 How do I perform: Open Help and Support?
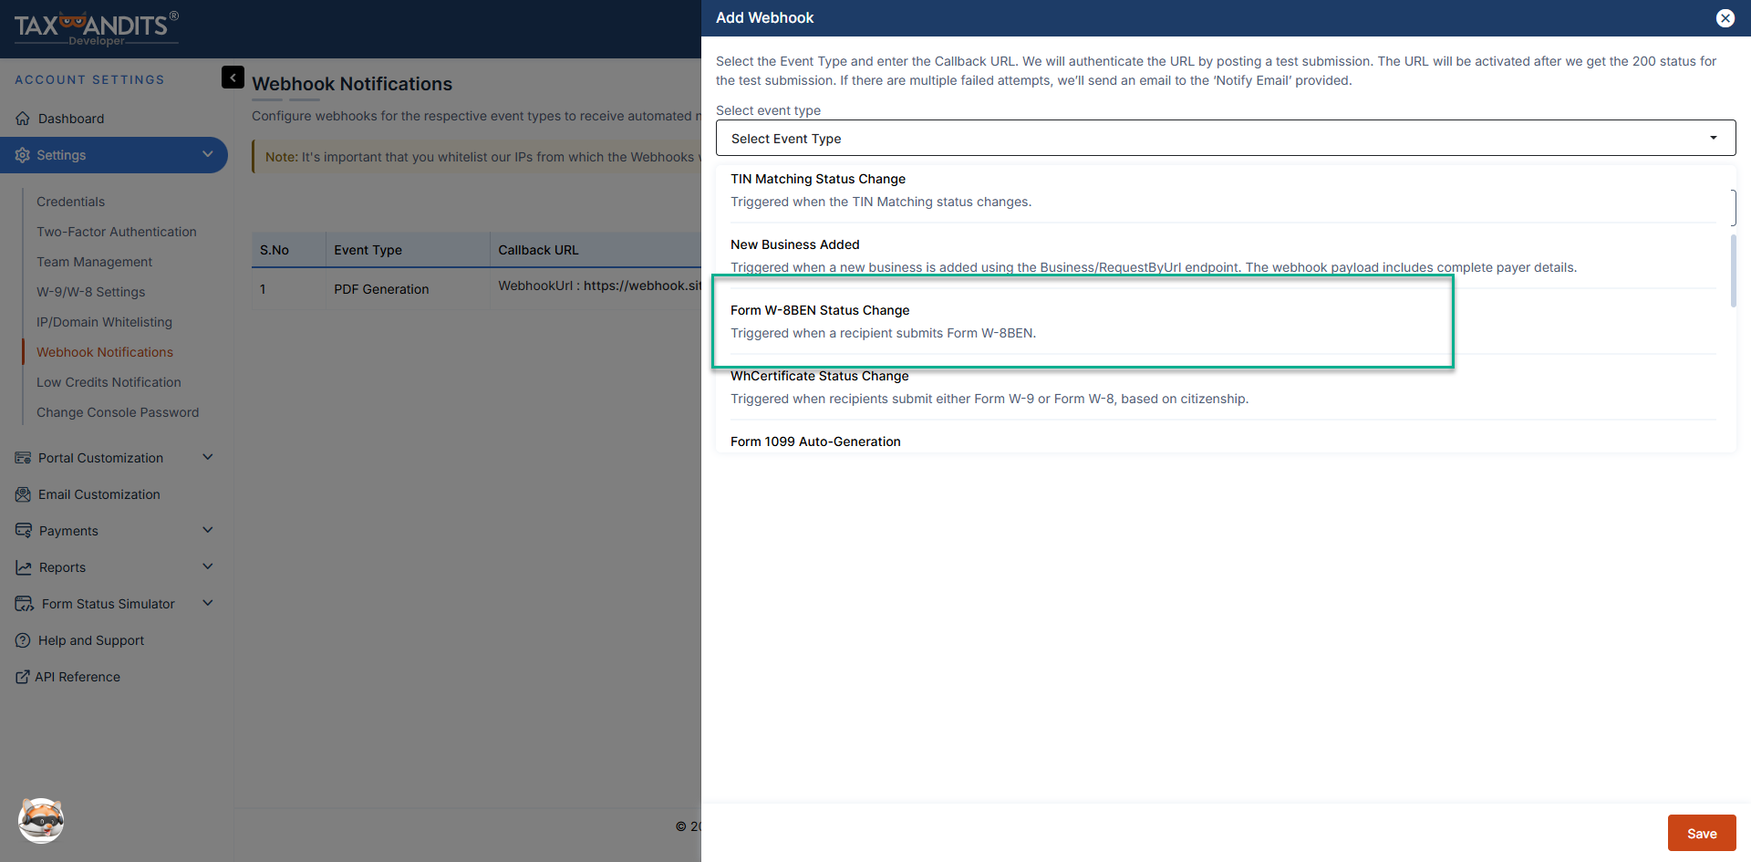pos(90,639)
